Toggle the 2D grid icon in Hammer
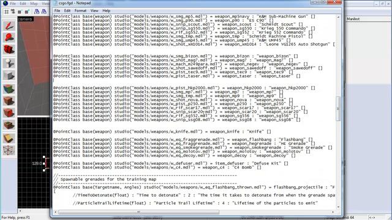The image size is (392, 220). (x=7, y=12)
